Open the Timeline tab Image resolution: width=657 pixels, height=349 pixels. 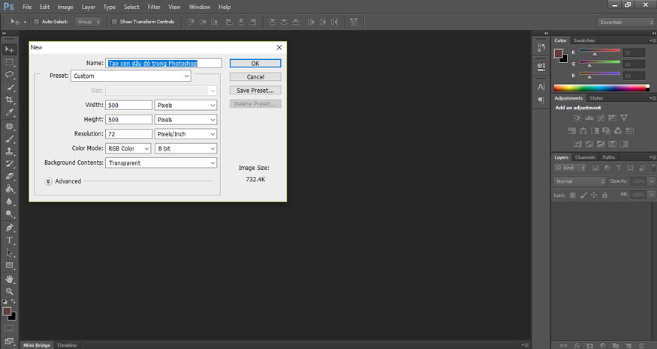(x=67, y=345)
